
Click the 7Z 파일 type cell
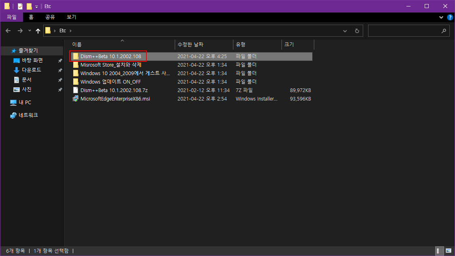tap(244, 90)
